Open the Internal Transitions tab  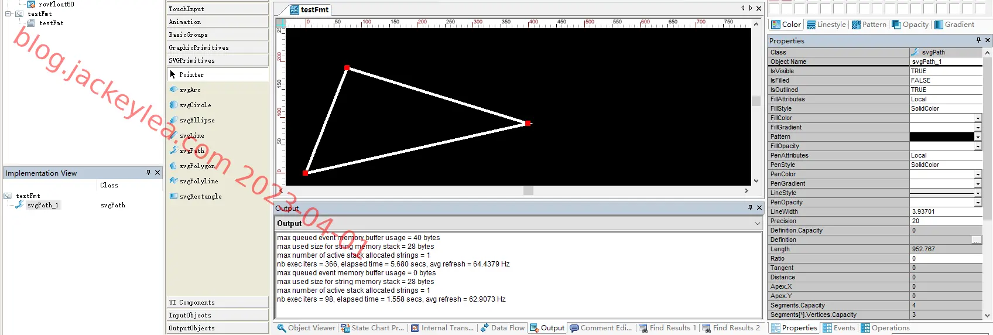(443, 328)
